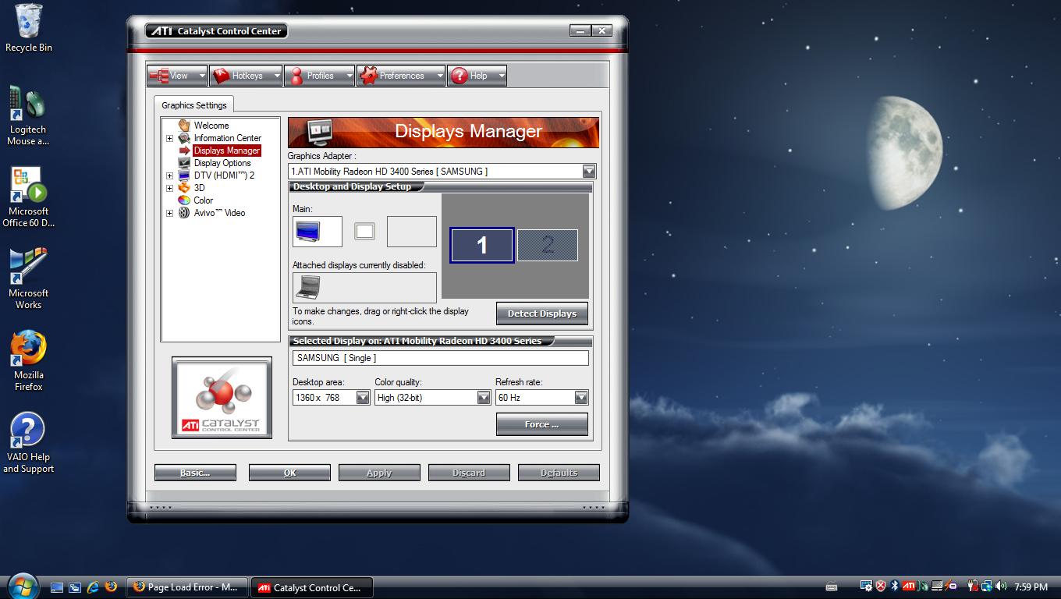Select Color in the settings tree

[203, 200]
